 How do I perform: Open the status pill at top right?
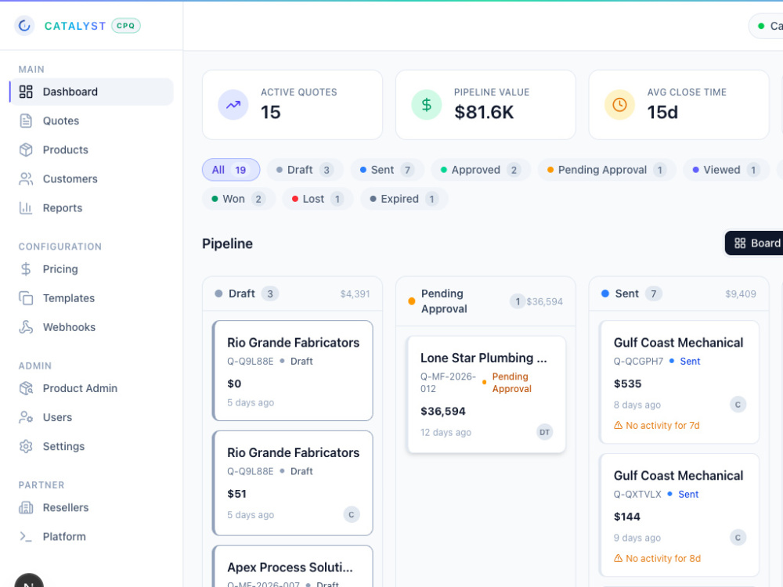tap(767, 26)
